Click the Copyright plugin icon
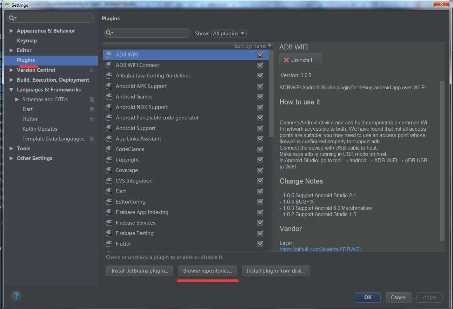The image size is (453, 309). (109, 160)
